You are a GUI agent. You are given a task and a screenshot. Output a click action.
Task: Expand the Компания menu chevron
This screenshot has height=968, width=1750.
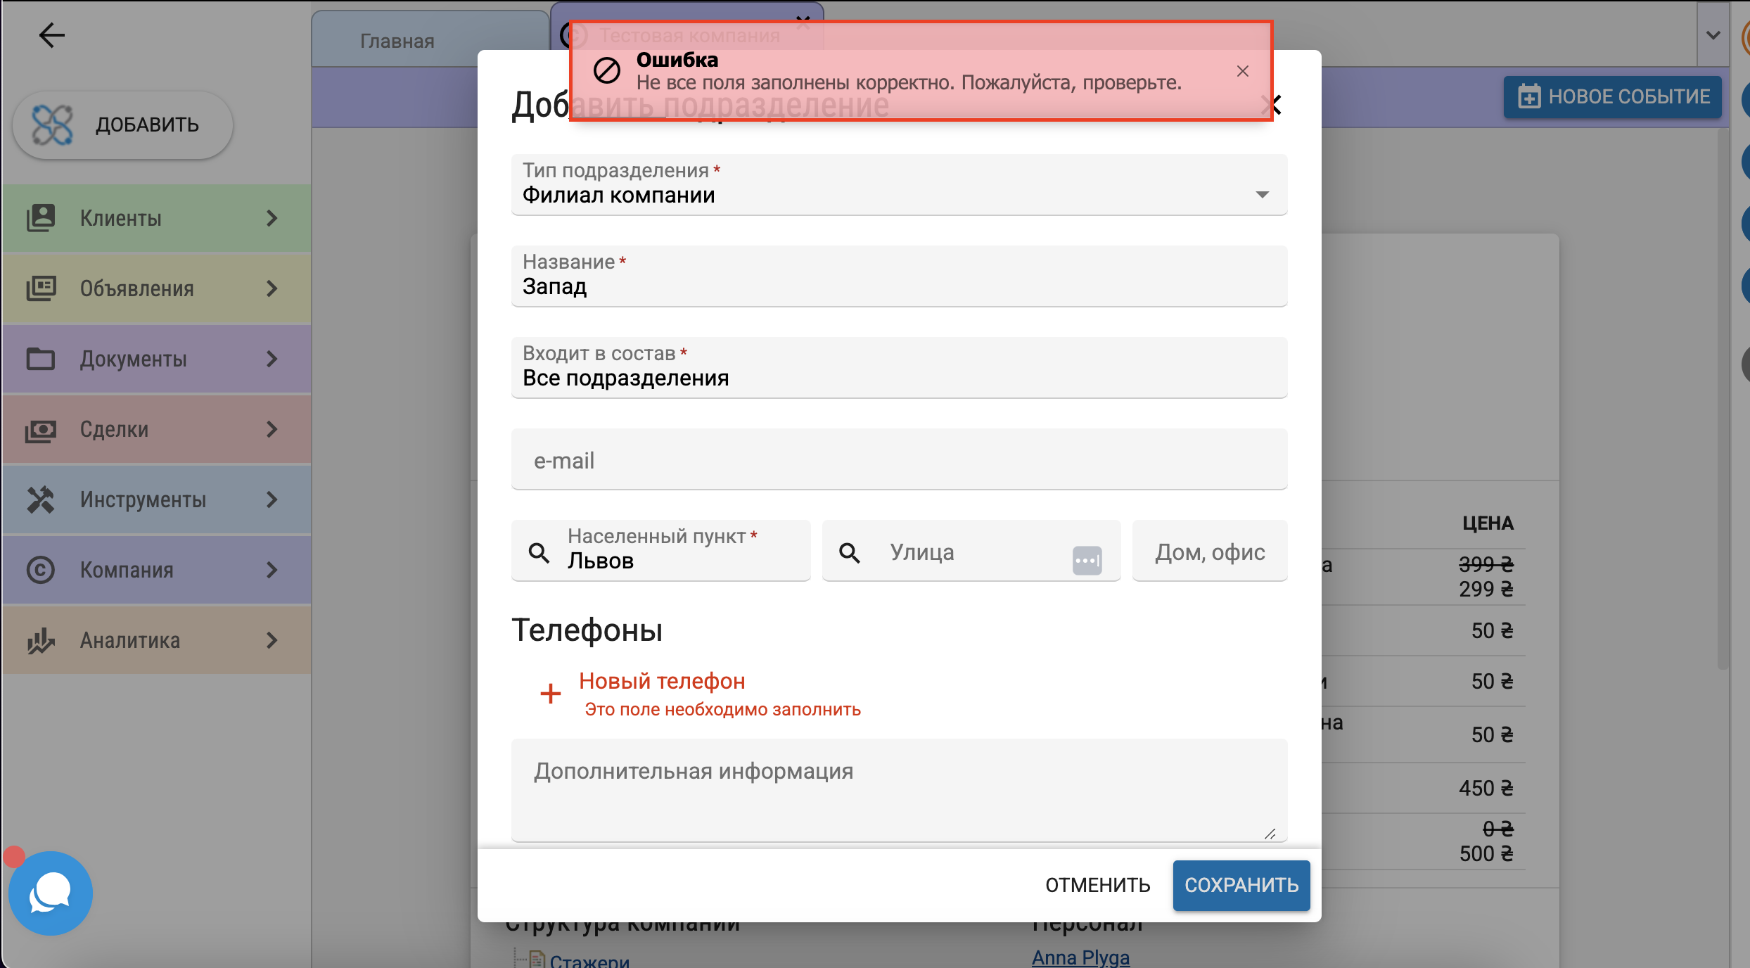coord(272,570)
